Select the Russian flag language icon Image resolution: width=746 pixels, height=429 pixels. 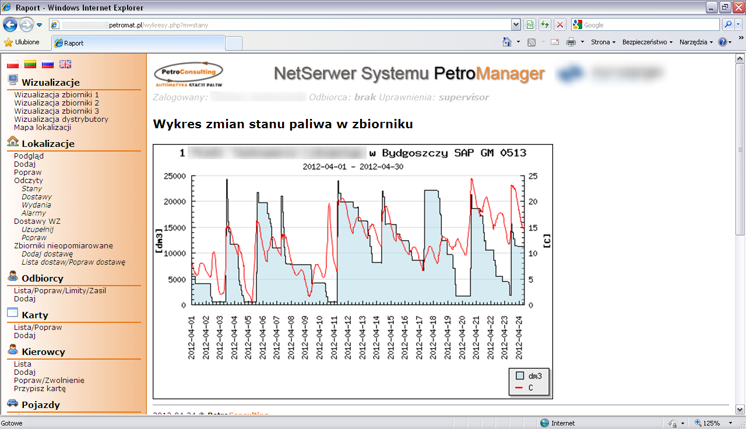(x=47, y=64)
